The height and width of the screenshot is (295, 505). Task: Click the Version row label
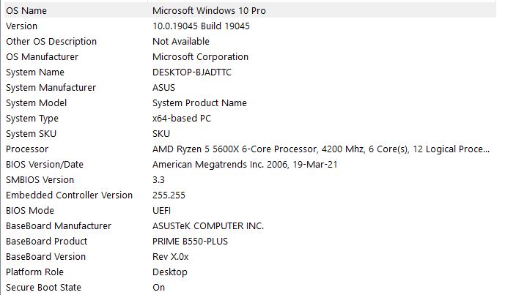[21, 26]
